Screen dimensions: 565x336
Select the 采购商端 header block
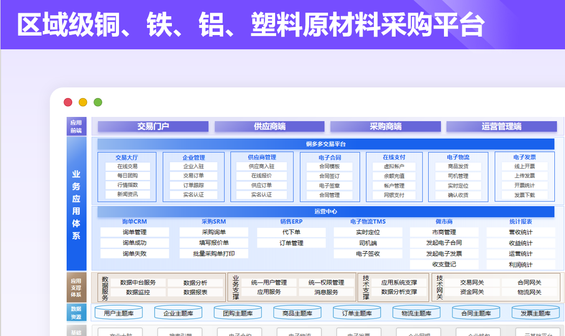pyautogui.click(x=385, y=127)
